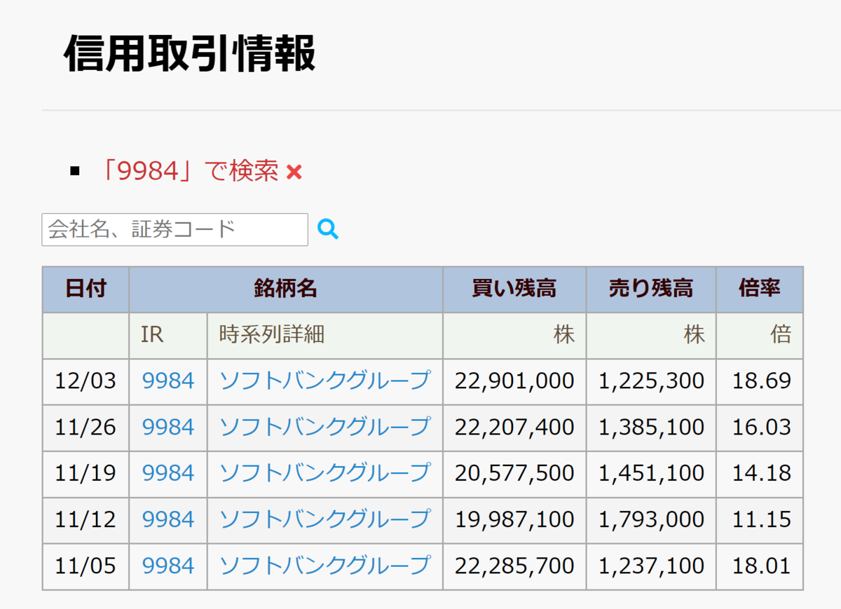Viewport: 841px width, 609px height.
Task: Open ソフトバンクグループ details in the 11/19 row
Action: click(x=324, y=473)
